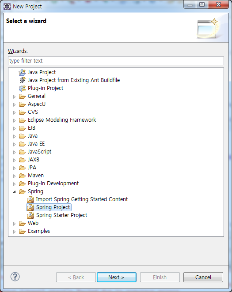Image resolution: width=232 pixels, height=292 pixels.
Task: Click the EJB folder icon
Action: point(22,128)
